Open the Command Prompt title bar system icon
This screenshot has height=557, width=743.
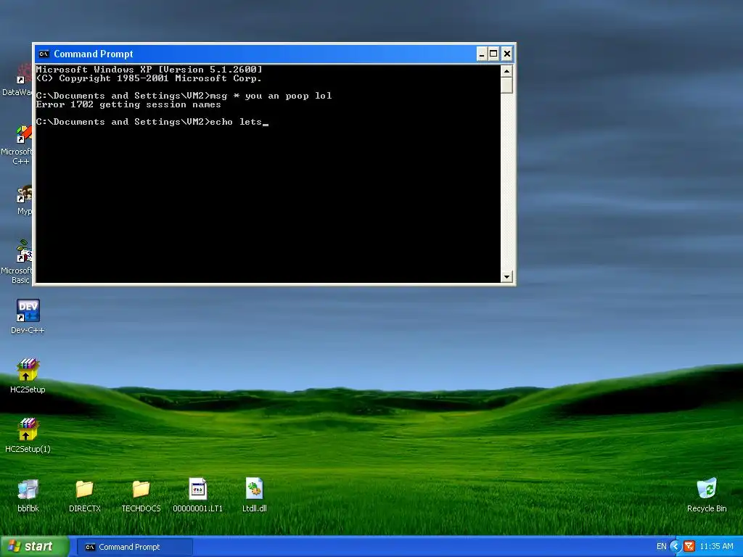[44, 54]
